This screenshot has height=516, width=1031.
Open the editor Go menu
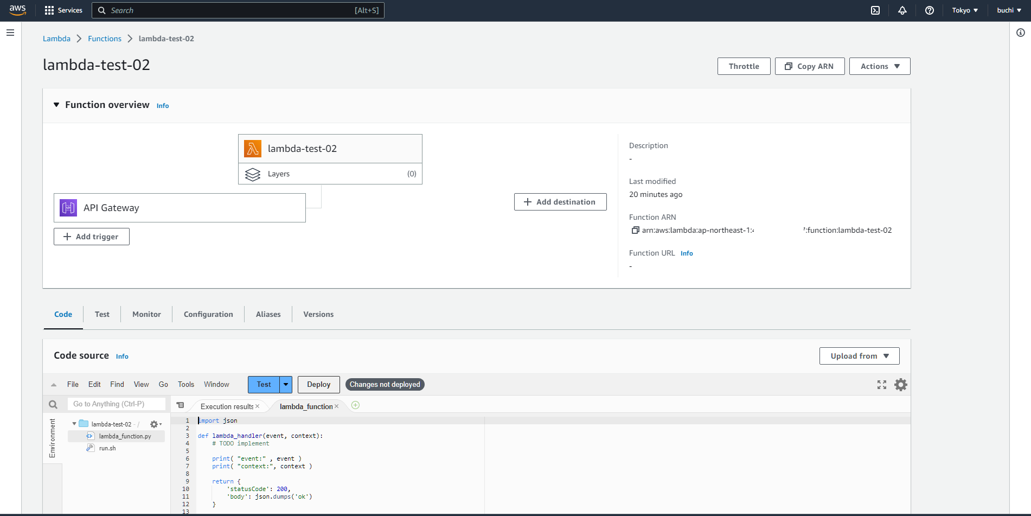(163, 384)
